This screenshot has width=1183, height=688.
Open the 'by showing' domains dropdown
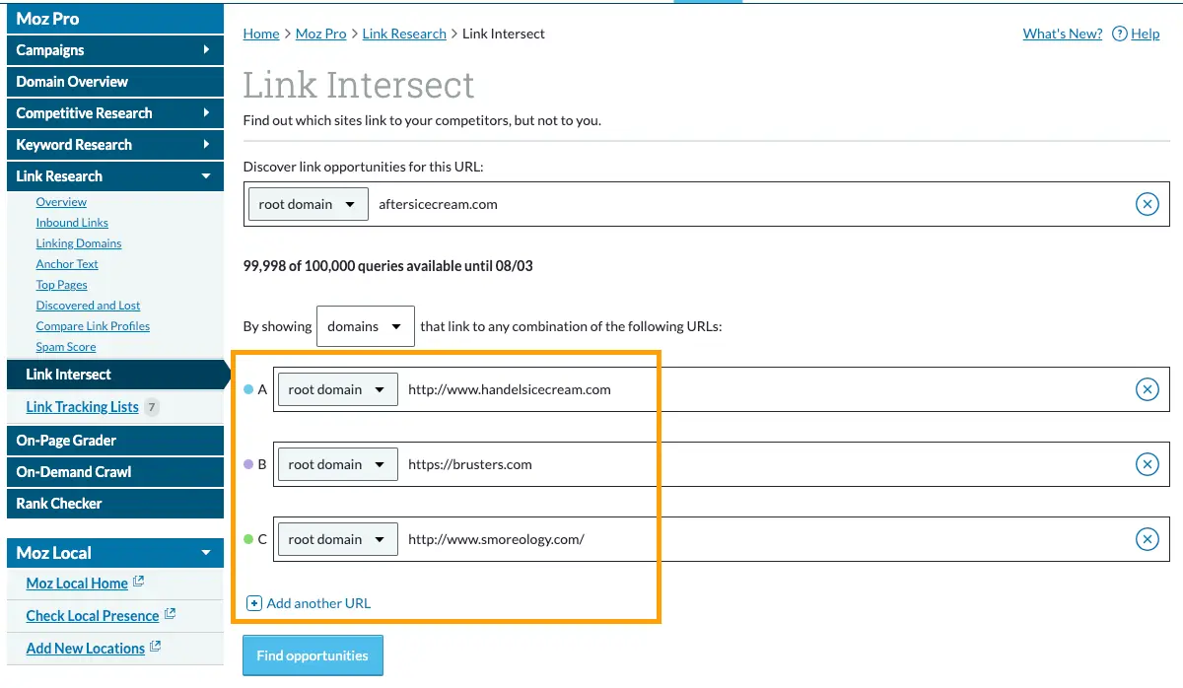[365, 325]
